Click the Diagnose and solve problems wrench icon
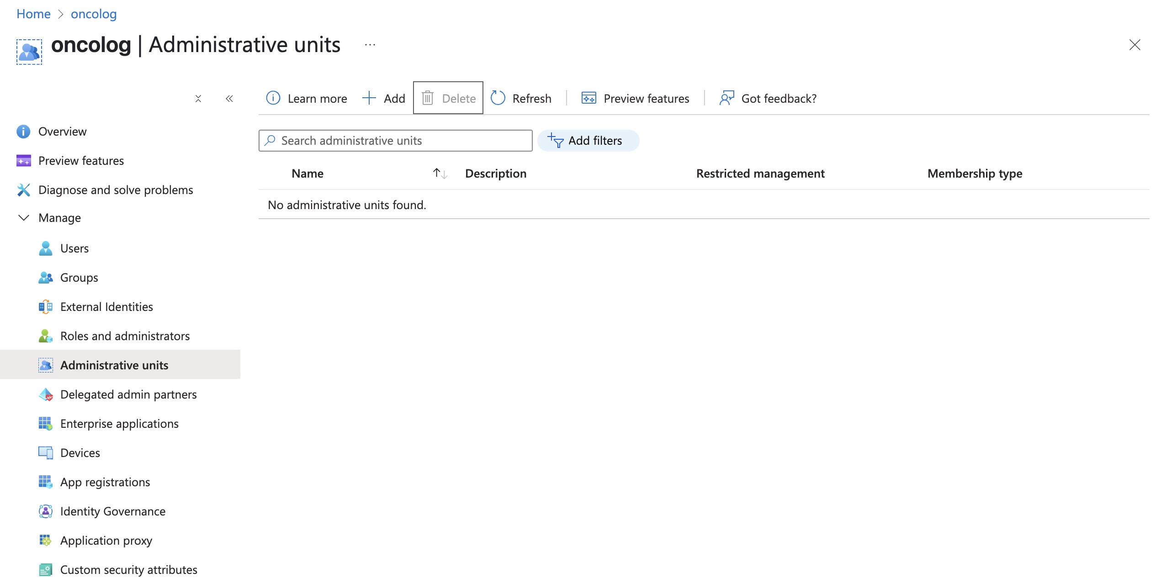Image resolution: width=1166 pixels, height=578 pixels. tap(23, 190)
